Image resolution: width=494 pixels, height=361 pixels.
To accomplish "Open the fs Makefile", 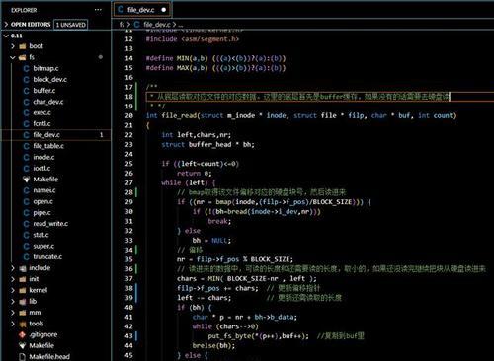I will (45, 180).
